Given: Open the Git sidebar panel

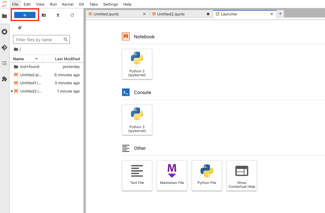Looking at the screenshot, I should (4, 47).
